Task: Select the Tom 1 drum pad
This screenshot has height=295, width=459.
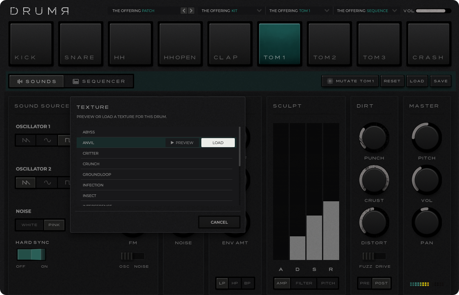Action: 280,44
